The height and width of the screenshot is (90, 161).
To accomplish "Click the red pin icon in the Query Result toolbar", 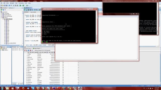I will [25, 50].
